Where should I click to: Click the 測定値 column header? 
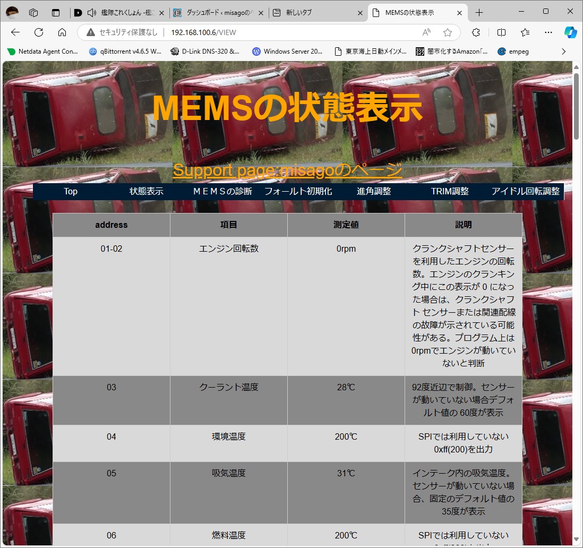346,225
